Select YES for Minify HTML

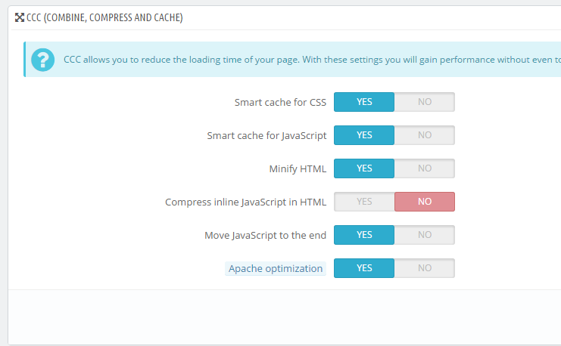point(364,168)
